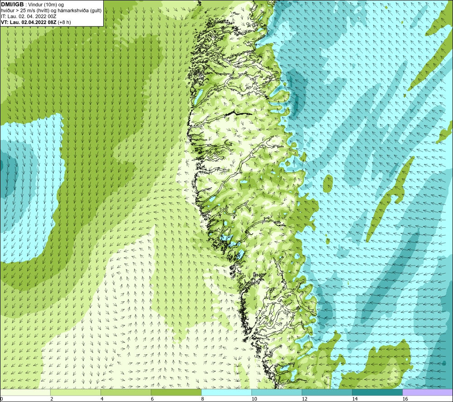Screen dimensions: 453x402
Task: Select the 2–4 m/s light green swatch
Action: tap(75, 392)
